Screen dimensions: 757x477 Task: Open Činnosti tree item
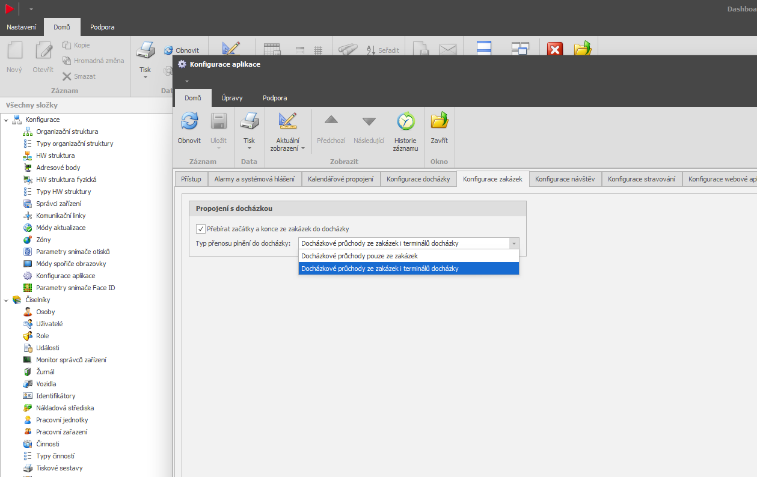coord(48,444)
